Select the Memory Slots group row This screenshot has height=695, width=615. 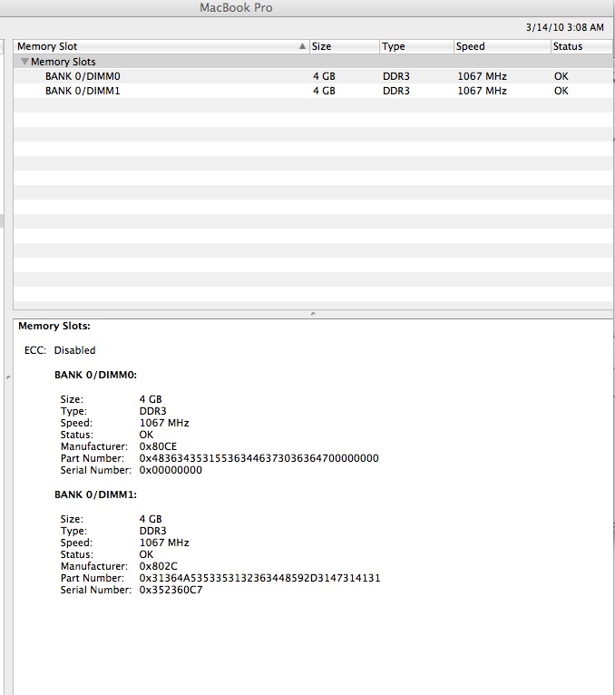313,61
